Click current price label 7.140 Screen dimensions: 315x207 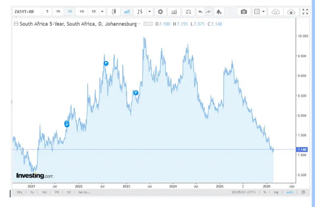(x=302, y=149)
